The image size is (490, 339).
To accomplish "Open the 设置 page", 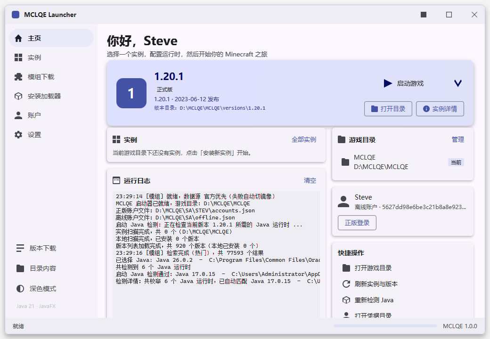I will 51,135.
